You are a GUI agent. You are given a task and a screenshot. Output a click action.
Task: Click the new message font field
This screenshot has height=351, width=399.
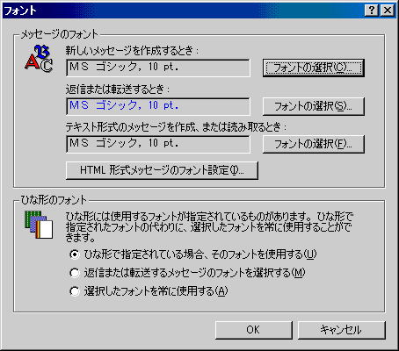point(158,68)
